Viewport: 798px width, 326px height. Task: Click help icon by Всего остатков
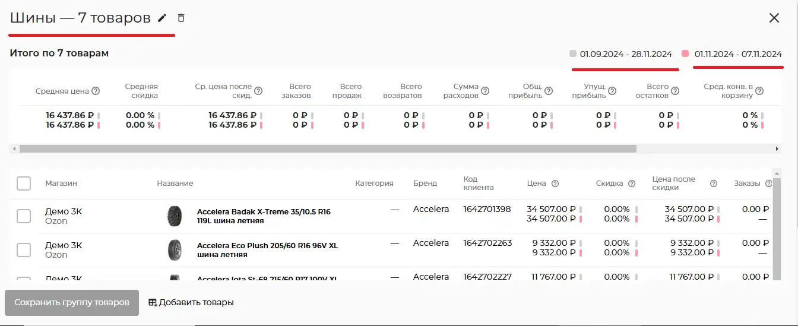675,91
